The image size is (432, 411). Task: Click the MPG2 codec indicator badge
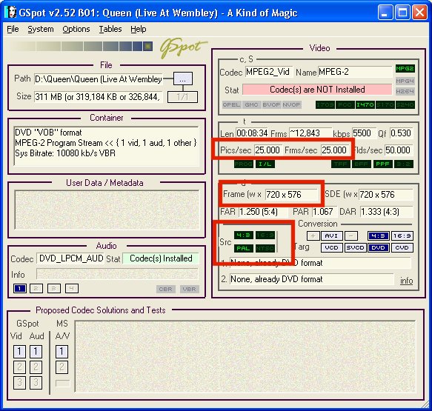click(x=405, y=68)
